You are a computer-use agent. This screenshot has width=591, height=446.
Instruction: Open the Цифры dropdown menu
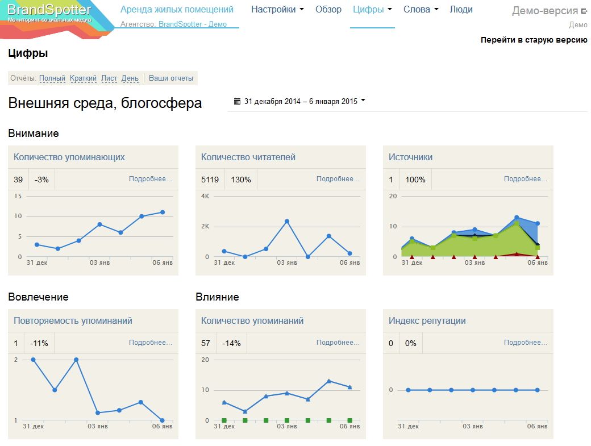(x=369, y=9)
